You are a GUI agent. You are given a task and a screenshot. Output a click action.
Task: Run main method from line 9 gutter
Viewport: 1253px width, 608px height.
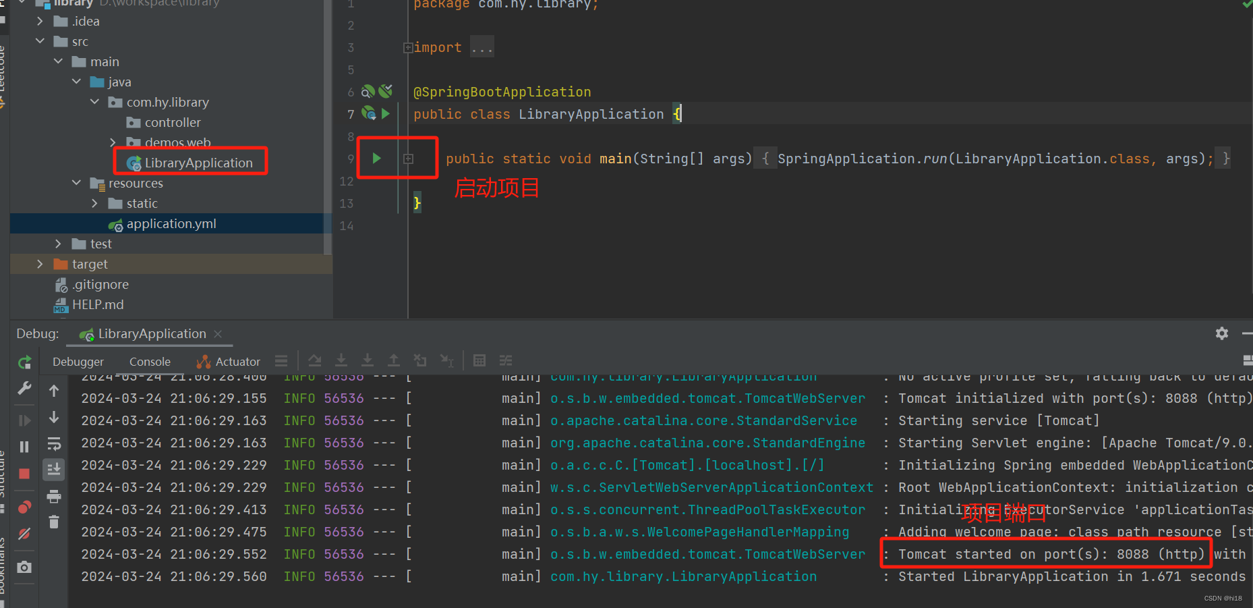click(x=377, y=158)
